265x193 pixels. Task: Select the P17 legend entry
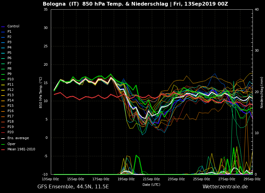coord(10,116)
